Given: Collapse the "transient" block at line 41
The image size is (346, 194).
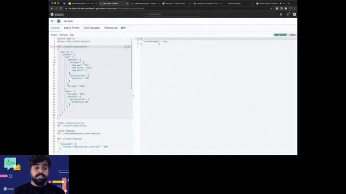Looking at the screenshot, I should point(56,144).
